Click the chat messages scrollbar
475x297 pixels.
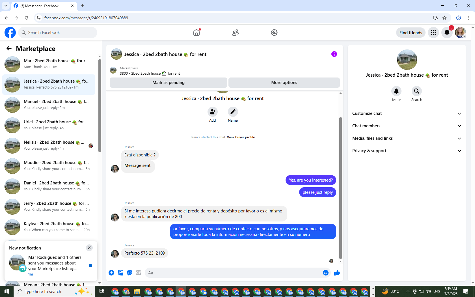click(340, 188)
